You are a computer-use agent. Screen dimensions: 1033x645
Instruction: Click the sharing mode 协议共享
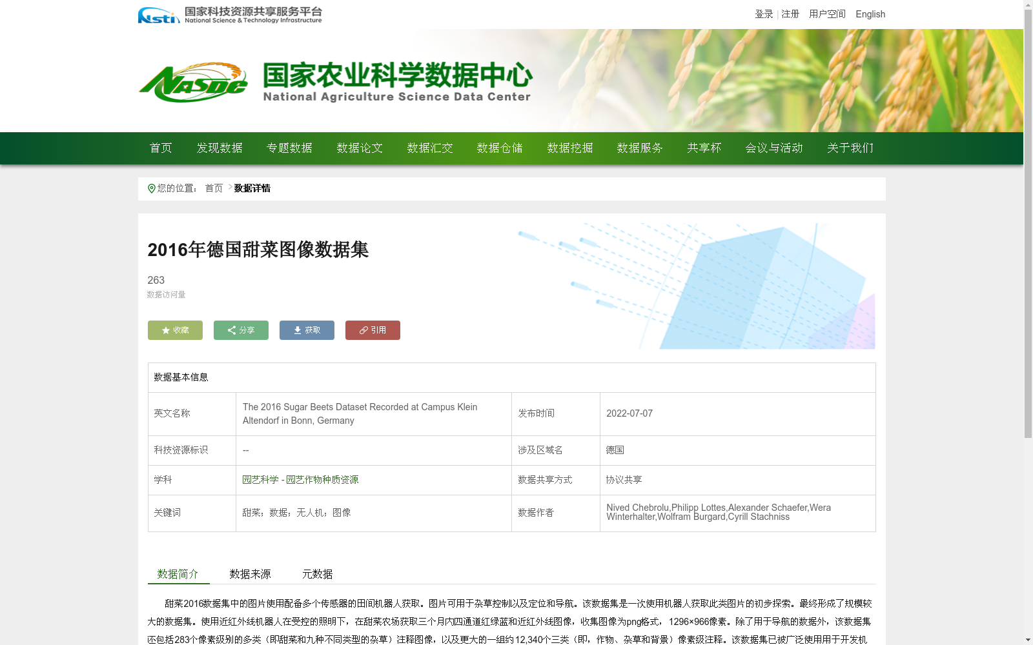coord(624,480)
